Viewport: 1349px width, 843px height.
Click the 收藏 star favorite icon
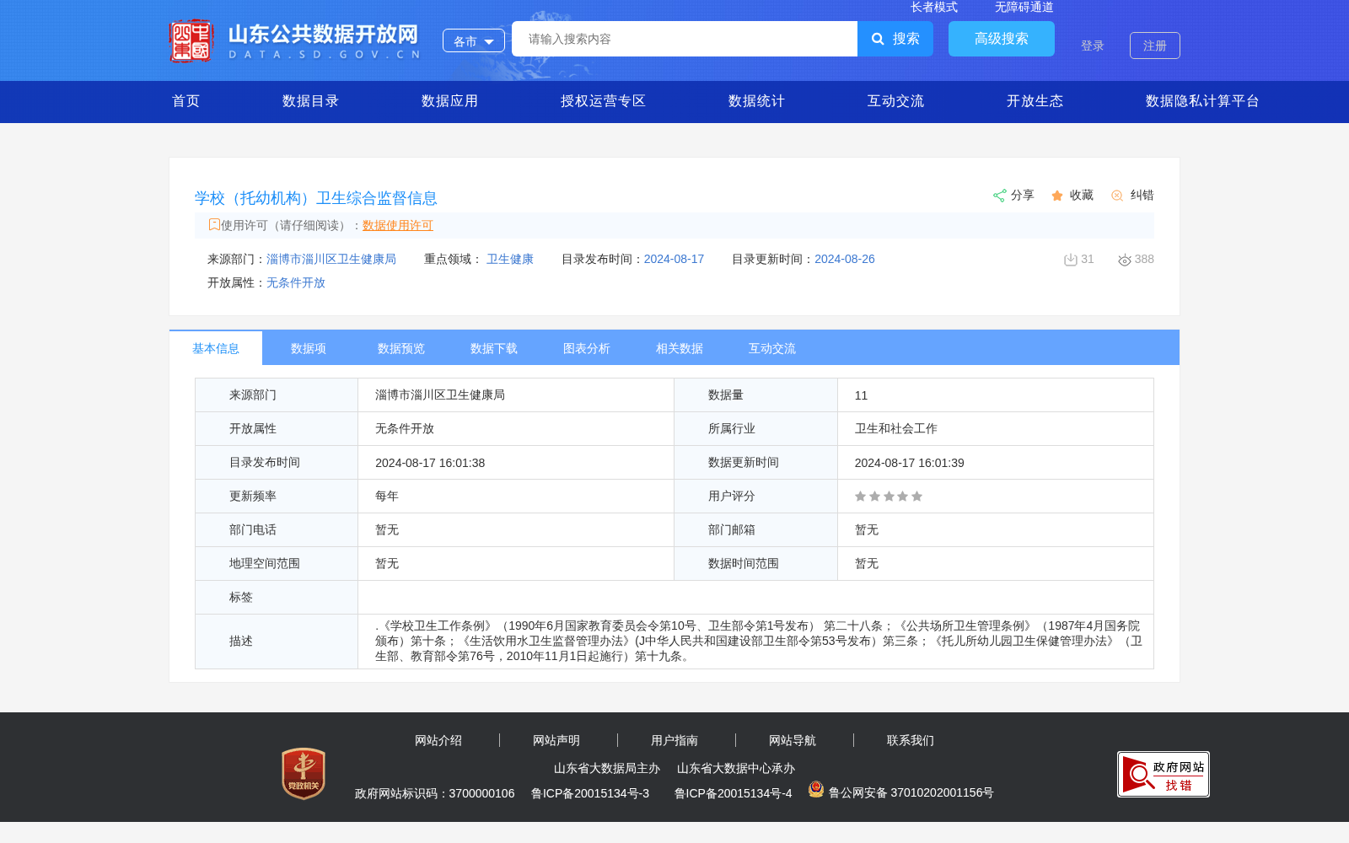coord(1057,196)
